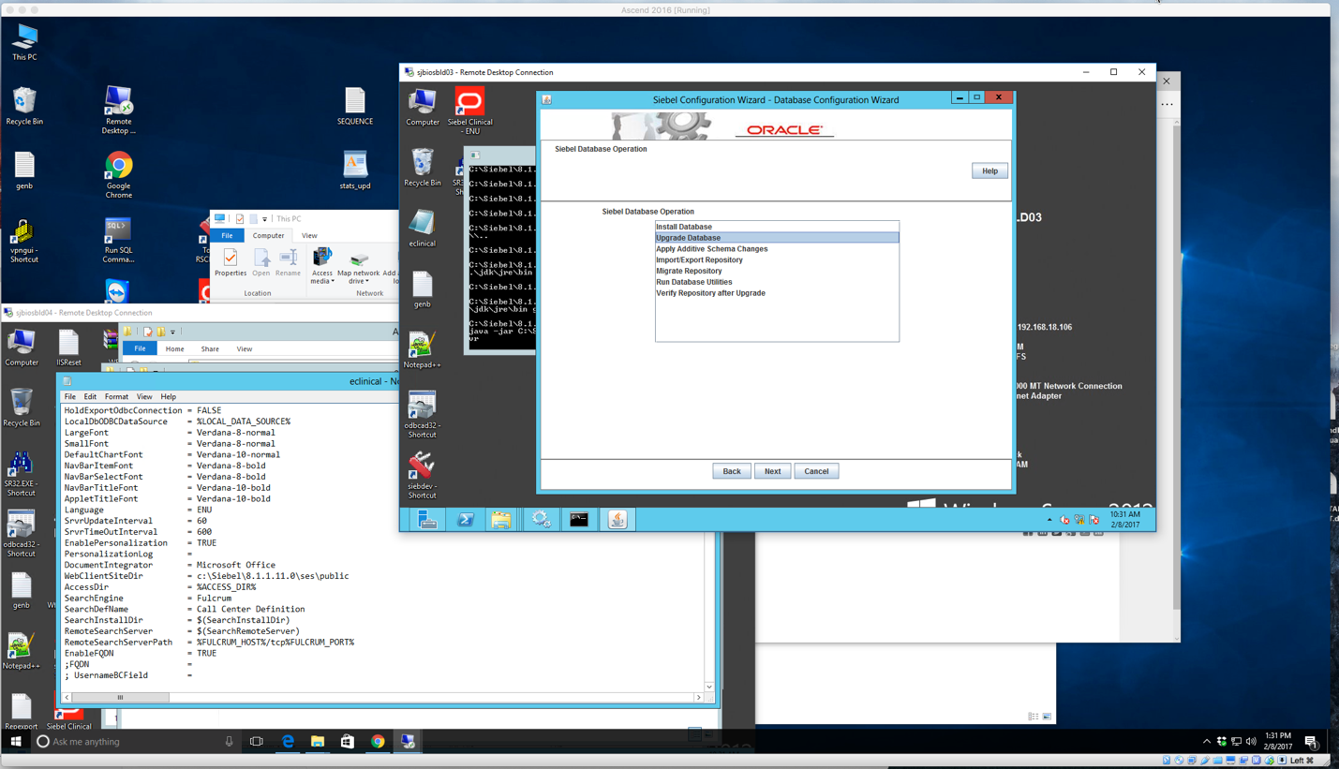Open Google Chrome desktop shortcut
Screen dimensions: 1339x769
coord(118,175)
